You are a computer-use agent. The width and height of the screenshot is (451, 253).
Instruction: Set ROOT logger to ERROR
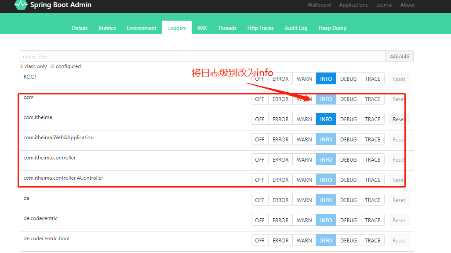tap(280, 79)
